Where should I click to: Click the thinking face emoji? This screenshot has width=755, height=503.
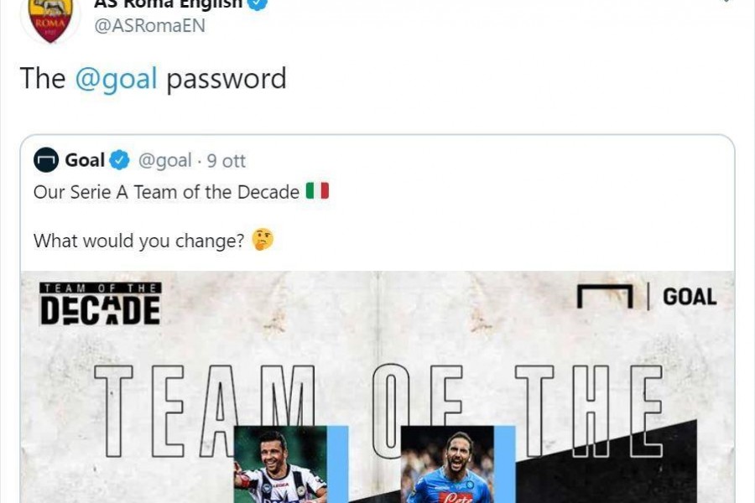coord(263,239)
